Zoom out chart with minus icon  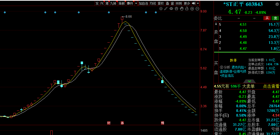click(x=197, y=9)
